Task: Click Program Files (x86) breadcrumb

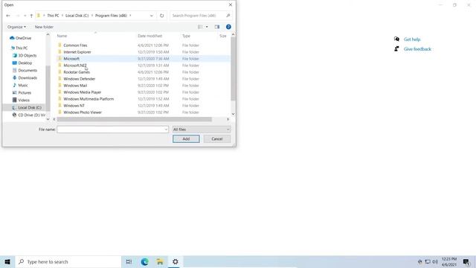Action: [111, 16]
